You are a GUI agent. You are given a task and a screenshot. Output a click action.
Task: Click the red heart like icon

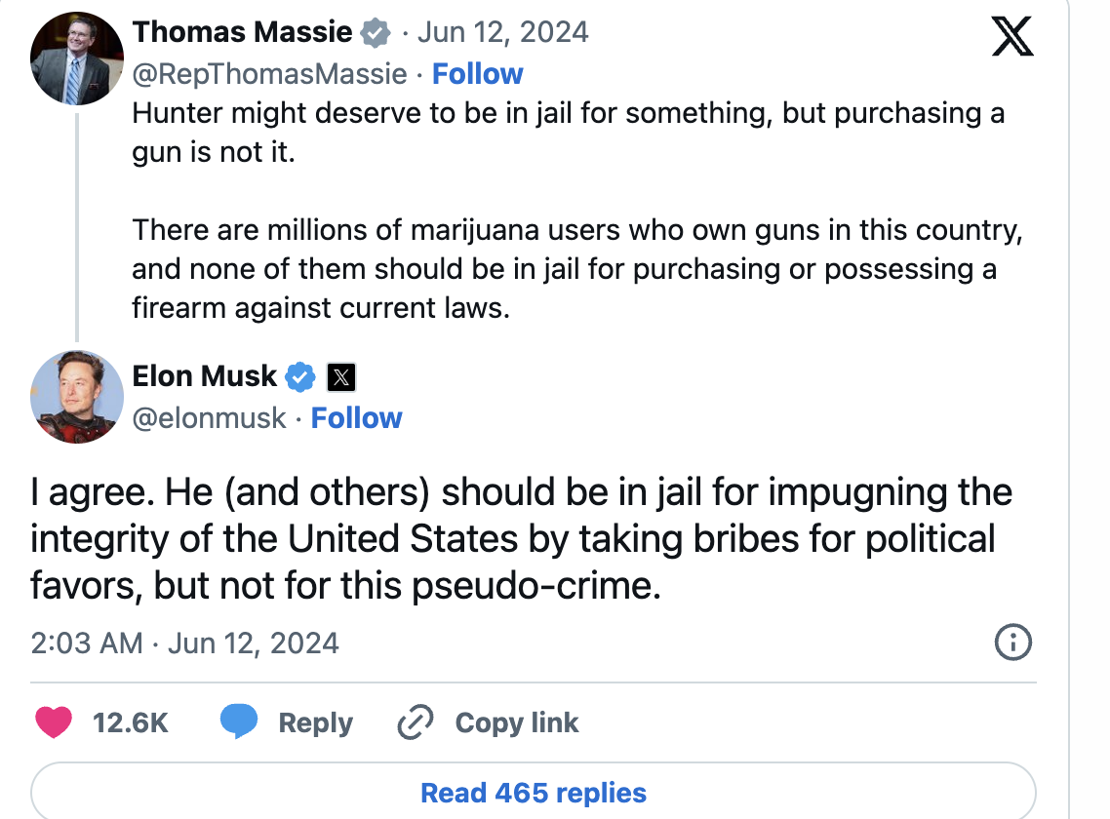pos(54,722)
